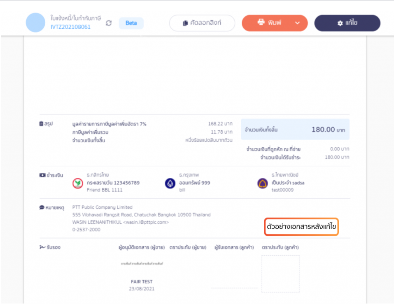Click the seller signature above FAIR TEST
The height and width of the screenshot is (306, 394).
click(142, 264)
